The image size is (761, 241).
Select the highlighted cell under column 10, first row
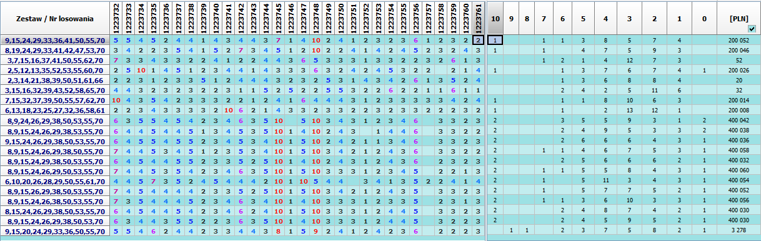pos(495,40)
